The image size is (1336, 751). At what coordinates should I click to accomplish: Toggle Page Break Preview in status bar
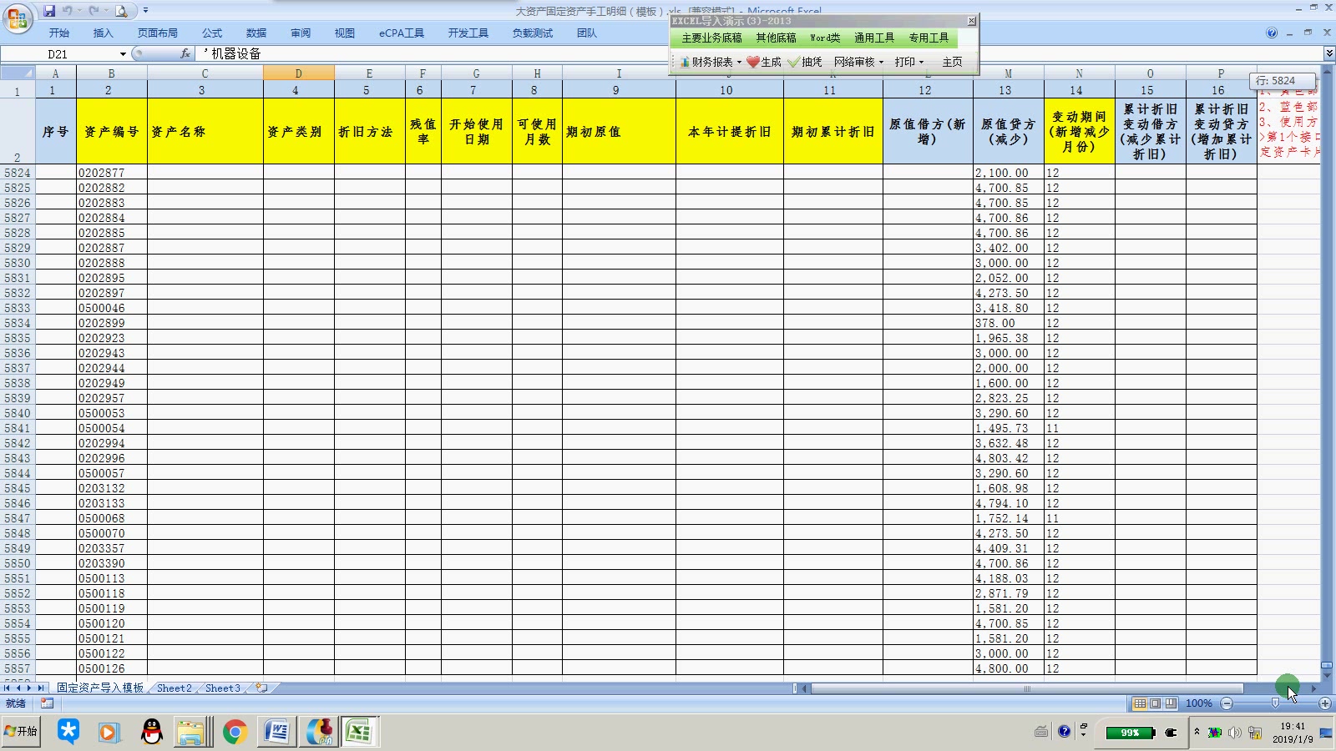tap(1171, 703)
